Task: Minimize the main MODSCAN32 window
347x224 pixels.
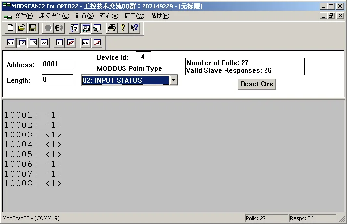Action: click(323, 6)
